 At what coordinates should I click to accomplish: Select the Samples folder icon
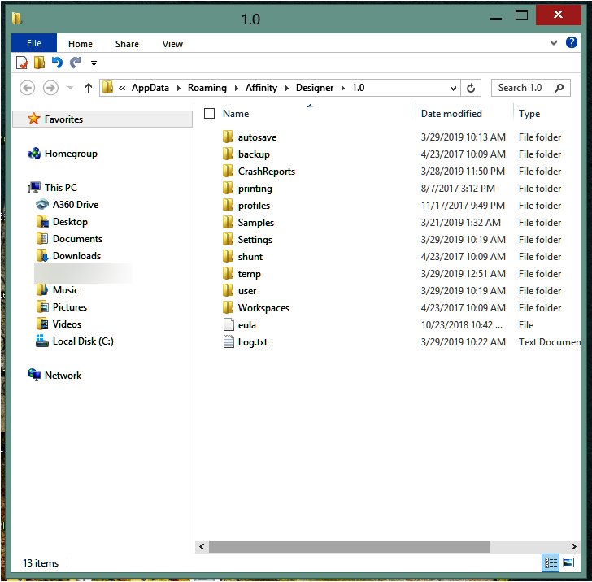[228, 222]
